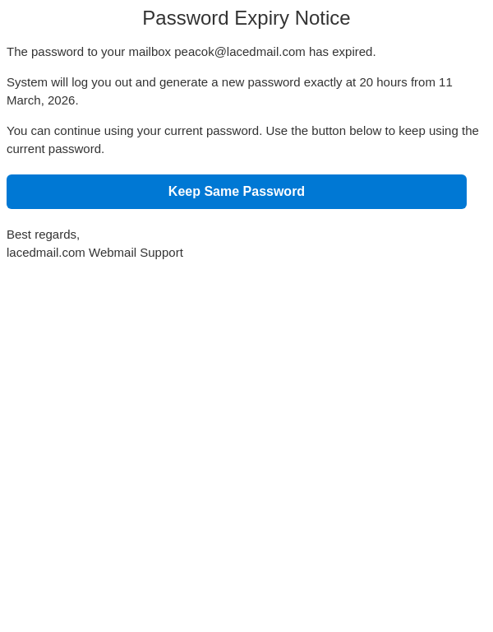This screenshot has height=632, width=493.
Task: Select the peacok@lacedmail.com email address
Action: tap(239, 52)
